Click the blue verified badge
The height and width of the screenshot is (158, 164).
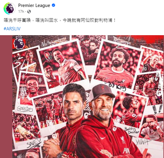pyautogui.click(x=53, y=5)
